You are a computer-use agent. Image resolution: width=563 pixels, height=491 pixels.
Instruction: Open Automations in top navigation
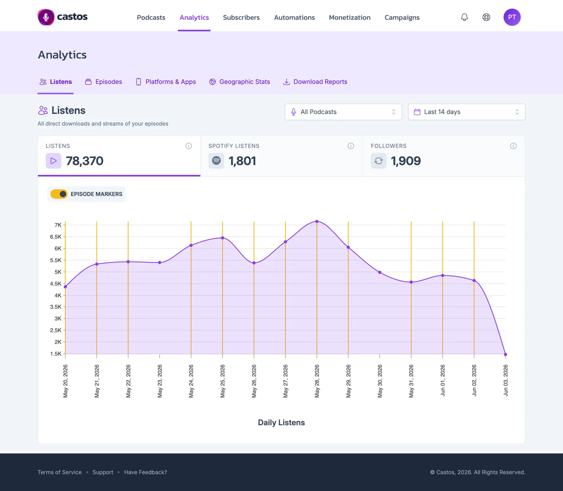295,18
